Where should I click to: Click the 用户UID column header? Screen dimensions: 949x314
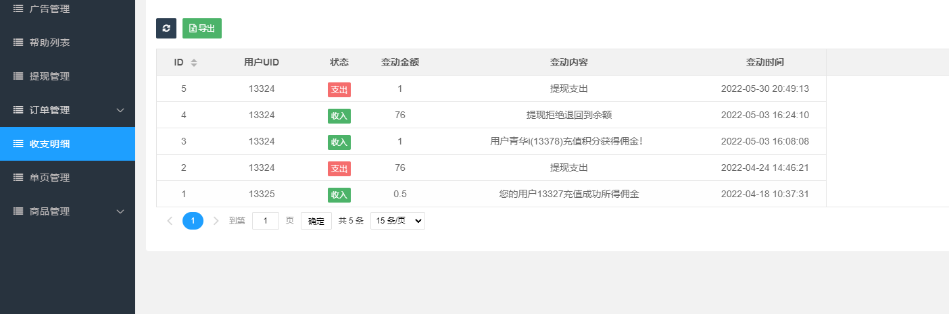[262, 62]
